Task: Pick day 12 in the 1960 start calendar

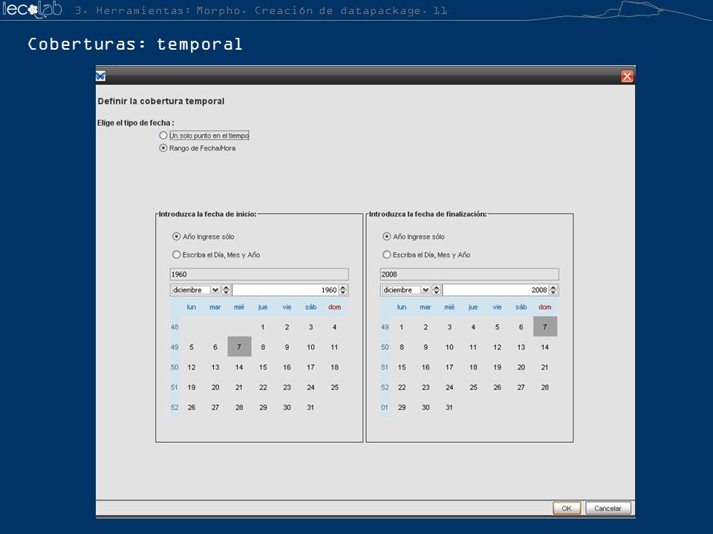Action: click(x=192, y=367)
